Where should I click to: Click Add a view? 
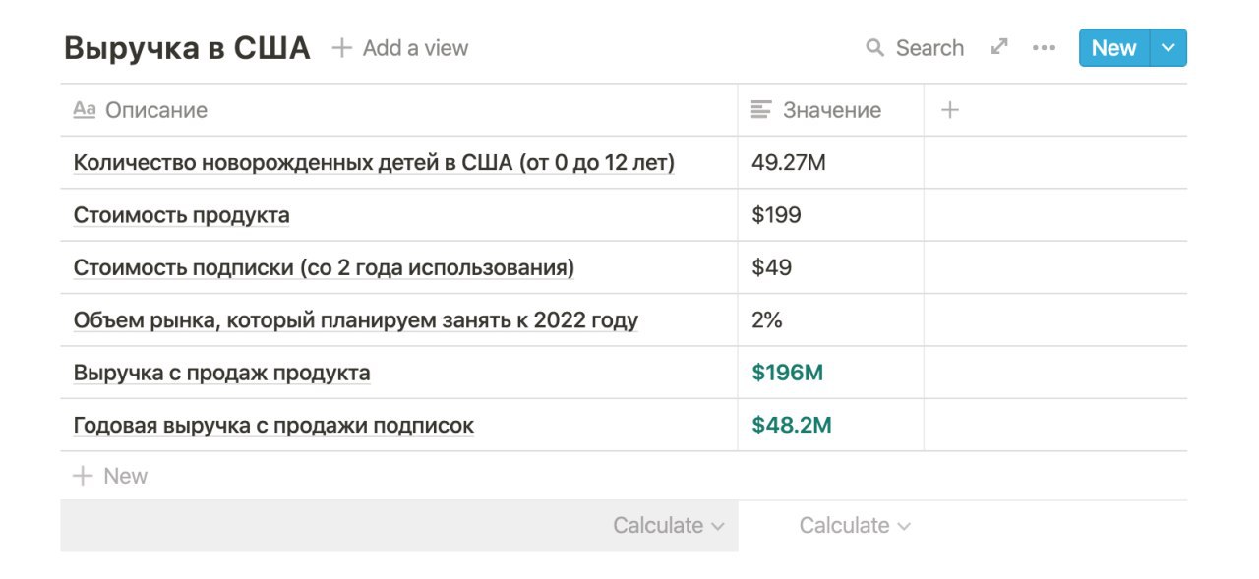click(400, 48)
